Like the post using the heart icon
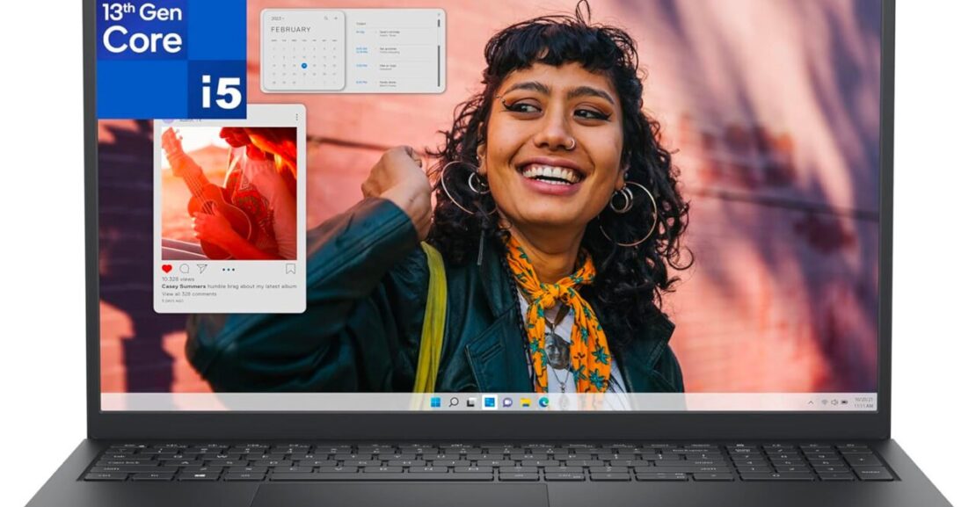 click(167, 270)
